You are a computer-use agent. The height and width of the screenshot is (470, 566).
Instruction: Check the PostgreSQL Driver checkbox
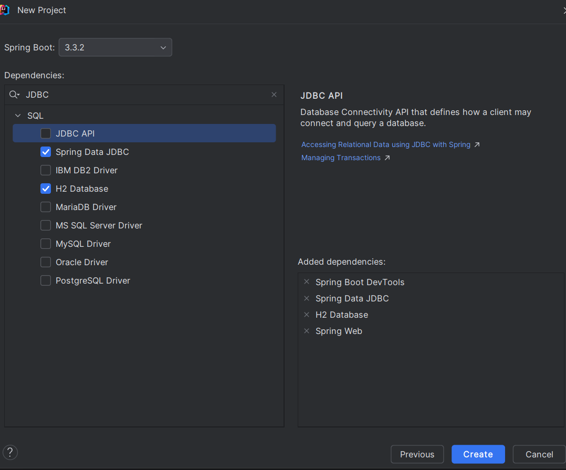point(46,280)
